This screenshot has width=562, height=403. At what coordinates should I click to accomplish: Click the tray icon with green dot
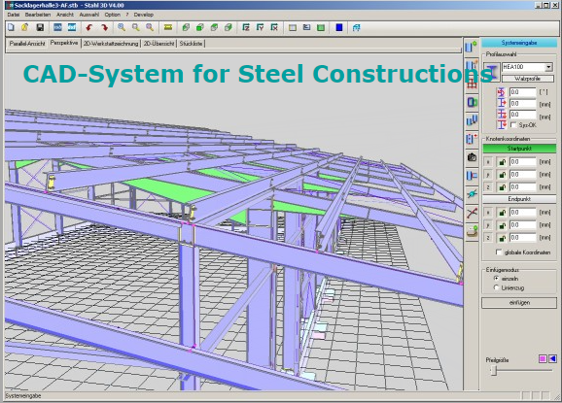click(x=472, y=231)
